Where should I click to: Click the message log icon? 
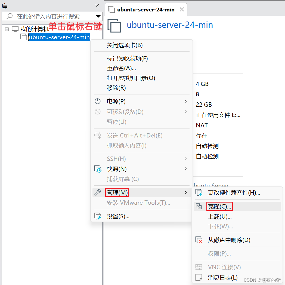[199, 277]
